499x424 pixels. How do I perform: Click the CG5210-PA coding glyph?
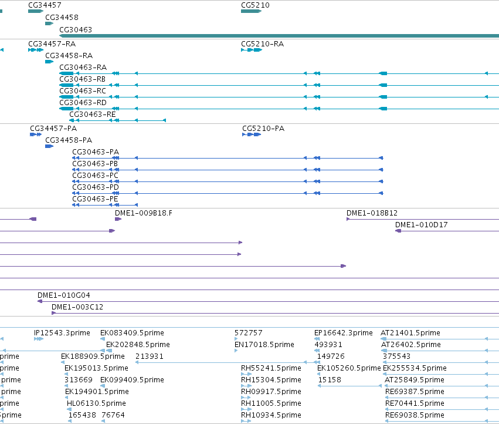tap(252, 134)
